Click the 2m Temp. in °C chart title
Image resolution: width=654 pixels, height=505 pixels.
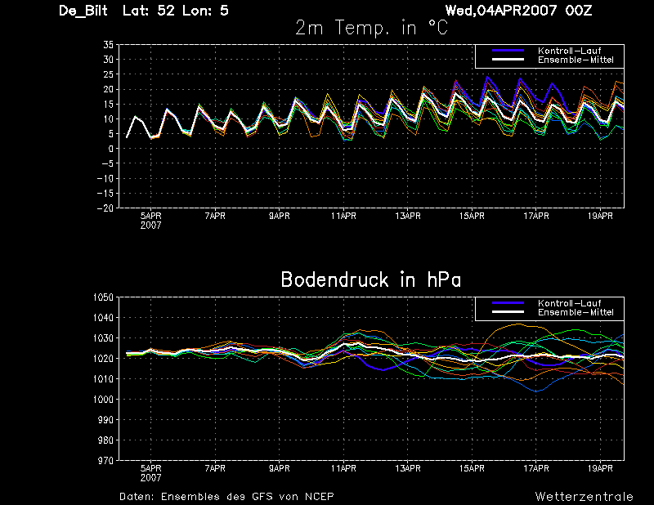coord(371,29)
